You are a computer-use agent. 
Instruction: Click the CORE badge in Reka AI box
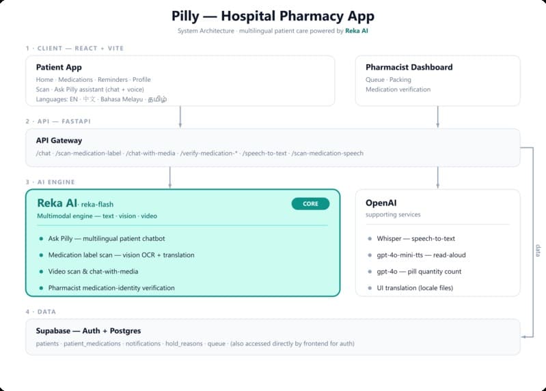tap(310, 204)
